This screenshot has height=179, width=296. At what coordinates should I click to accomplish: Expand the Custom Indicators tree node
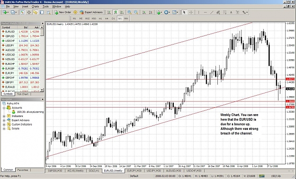4,125
